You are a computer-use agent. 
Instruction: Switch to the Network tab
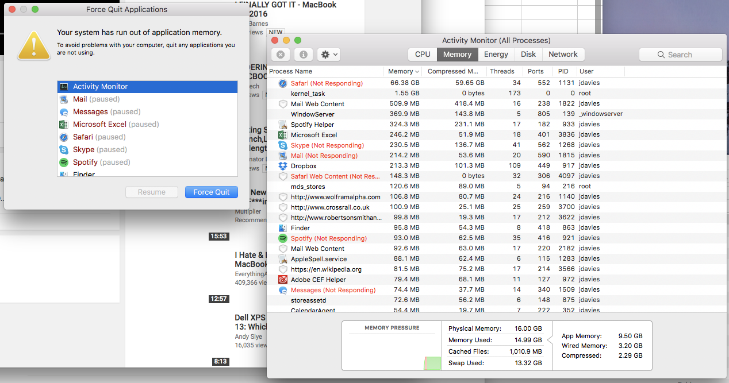tap(563, 55)
